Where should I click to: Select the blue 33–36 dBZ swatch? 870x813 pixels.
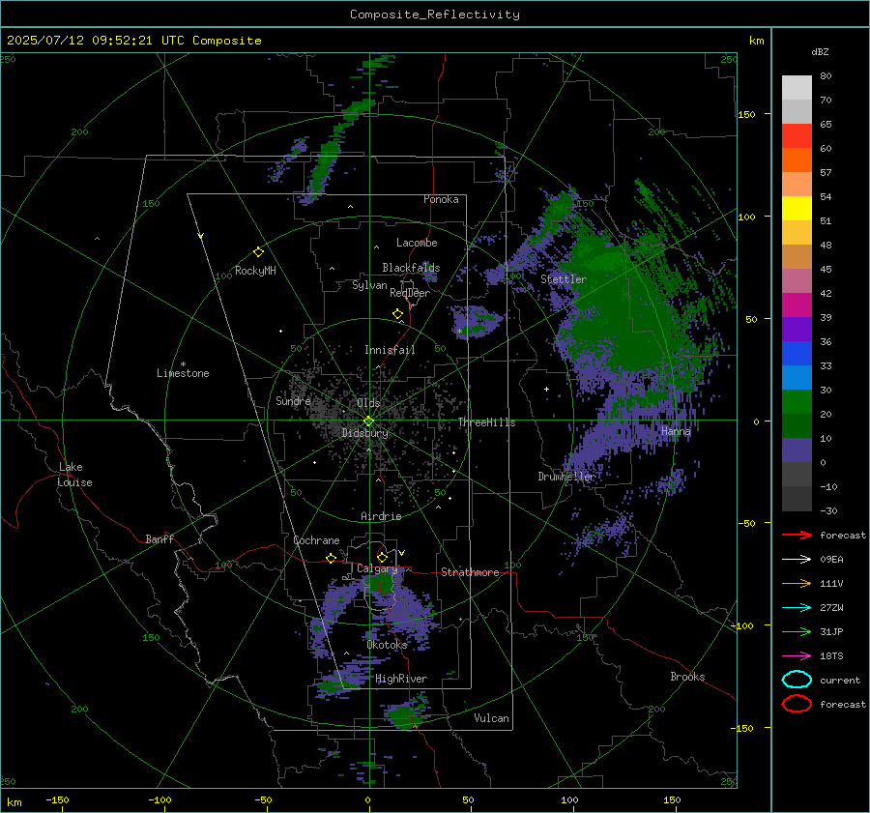(x=797, y=353)
